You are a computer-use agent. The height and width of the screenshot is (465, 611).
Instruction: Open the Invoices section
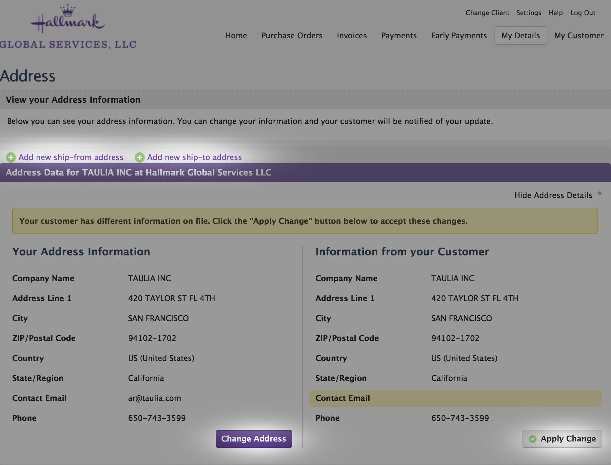point(352,35)
